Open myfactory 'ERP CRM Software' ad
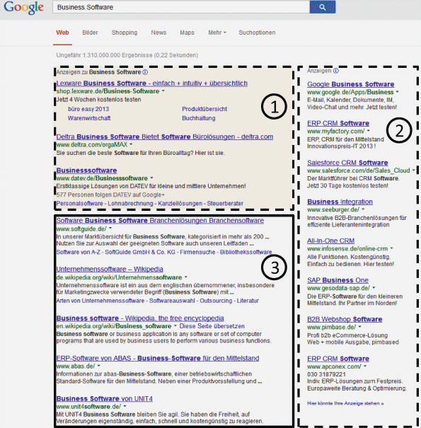Viewport: 421px width, 428px height. 338,123
